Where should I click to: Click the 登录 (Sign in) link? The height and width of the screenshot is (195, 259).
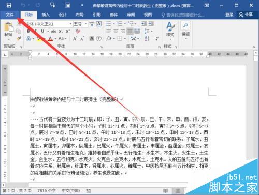coord(229,14)
